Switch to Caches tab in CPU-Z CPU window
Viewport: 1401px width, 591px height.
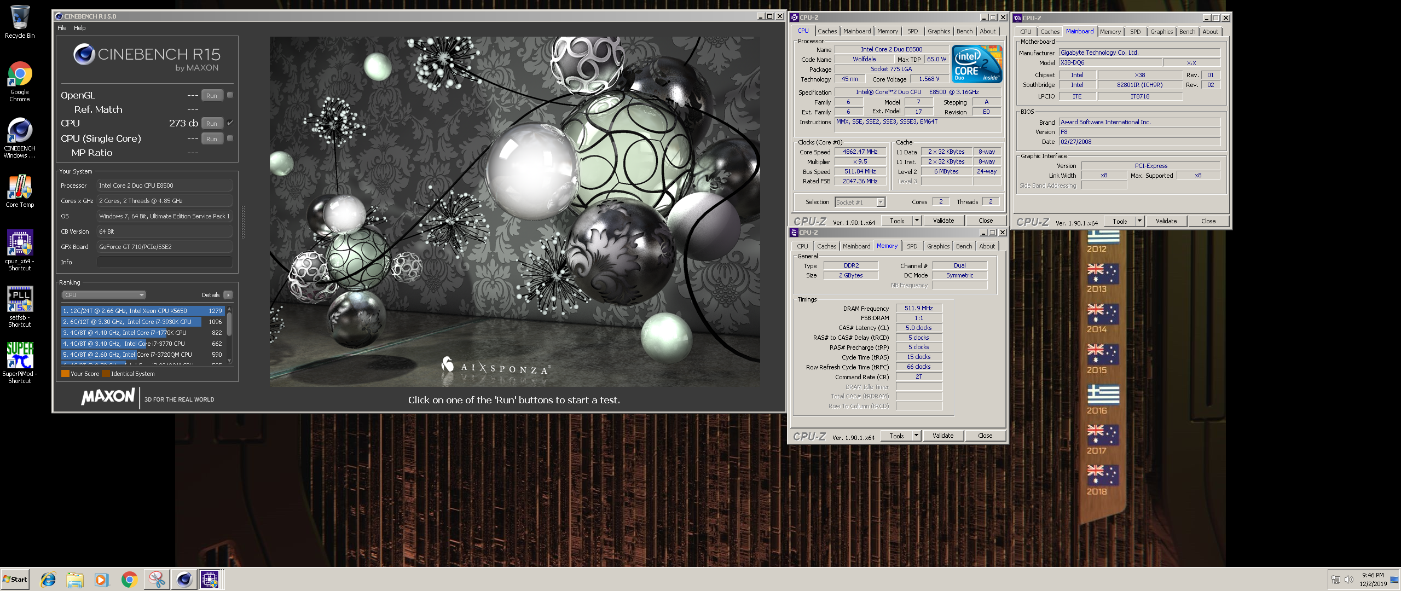[827, 32]
